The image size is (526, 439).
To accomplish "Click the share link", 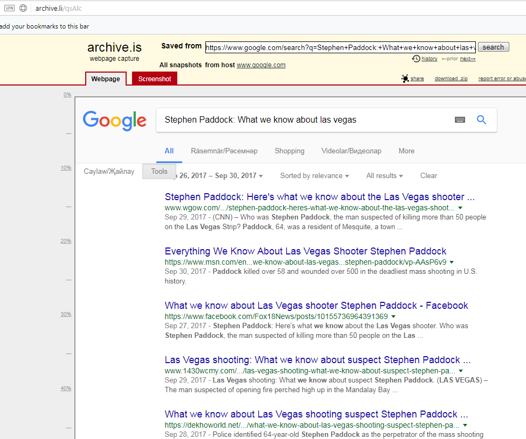I will coord(417,79).
